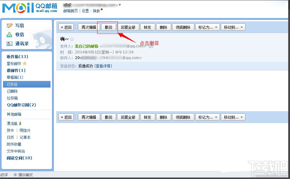
Task: Click the 再次编辑 edit-again button
Action: coord(88,27)
